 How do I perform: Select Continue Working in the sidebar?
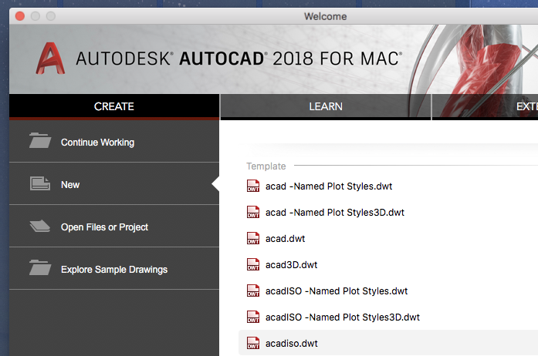(x=114, y=141)
